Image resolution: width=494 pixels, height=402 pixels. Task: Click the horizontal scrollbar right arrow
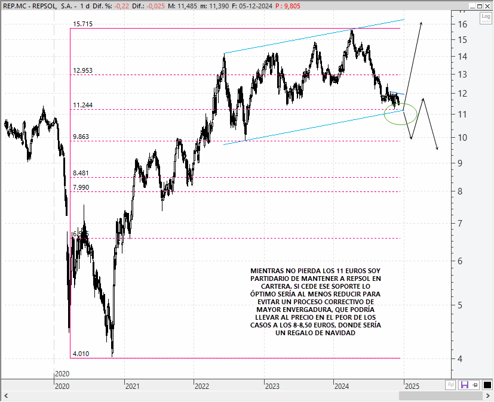click(x=489, y=395)
